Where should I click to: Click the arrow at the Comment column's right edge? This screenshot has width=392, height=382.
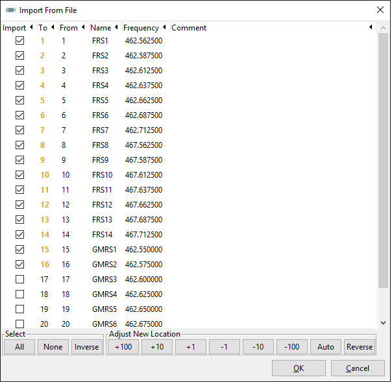pyautogui.click(x=371, y=27)
